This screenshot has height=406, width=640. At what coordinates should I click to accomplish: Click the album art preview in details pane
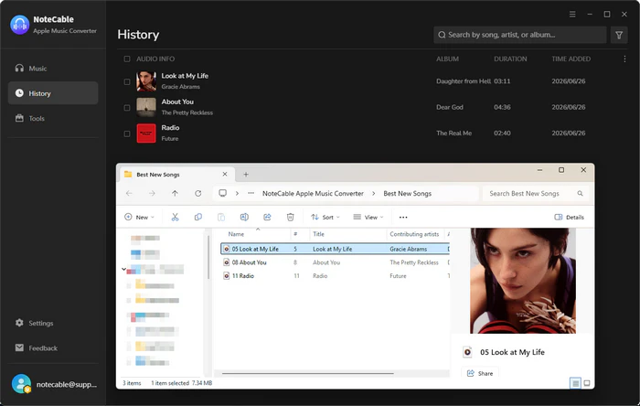coord(523,281)
